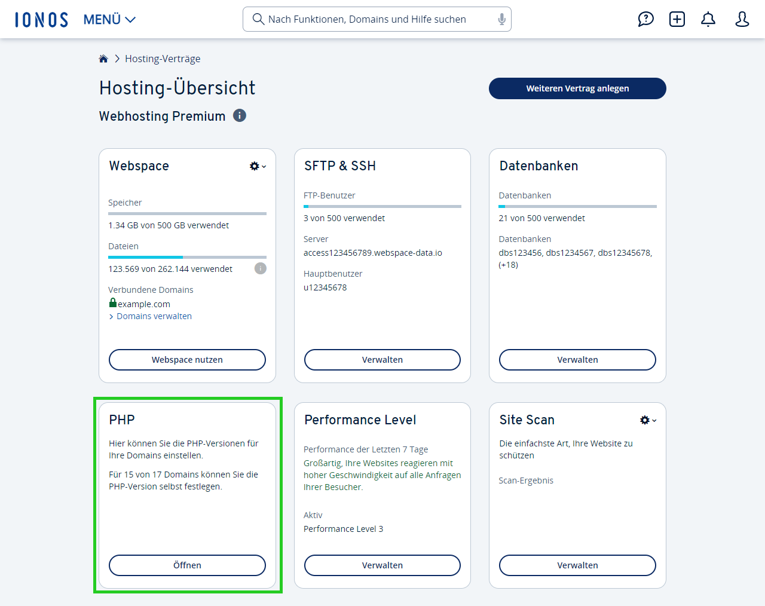Click the info icon beside Dateien usage
This screenshot has width=765, height=606.
pyautogui.click(x=261, y=268)
